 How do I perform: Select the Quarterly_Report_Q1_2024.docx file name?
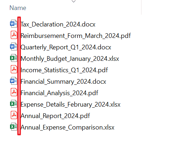(66, 47)
